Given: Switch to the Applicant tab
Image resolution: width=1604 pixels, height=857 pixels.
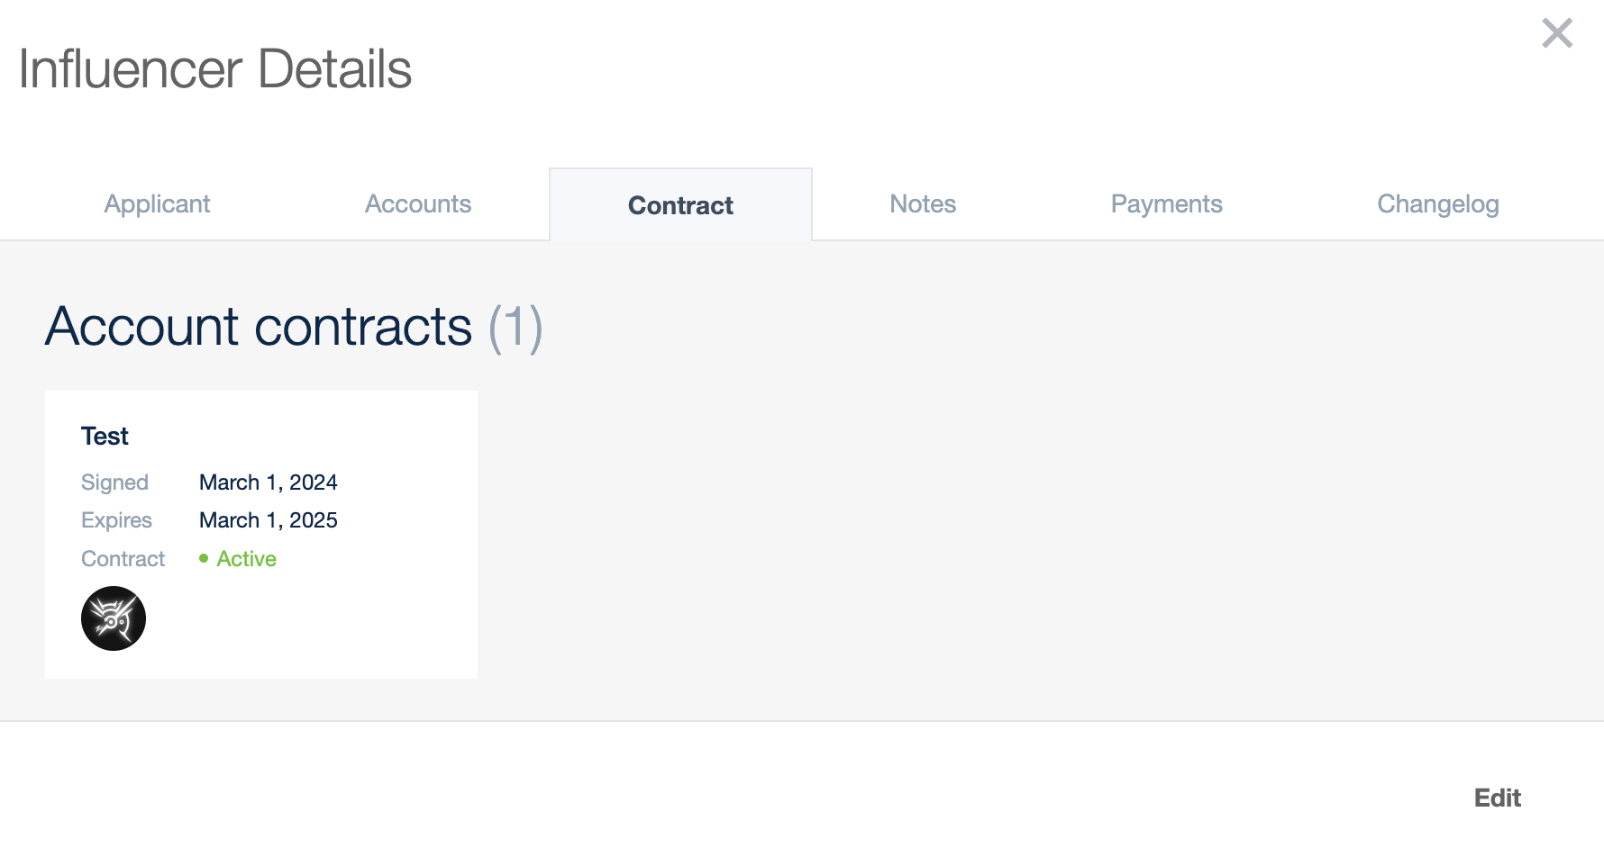Looking at the screenshot, I should point(157,204).
